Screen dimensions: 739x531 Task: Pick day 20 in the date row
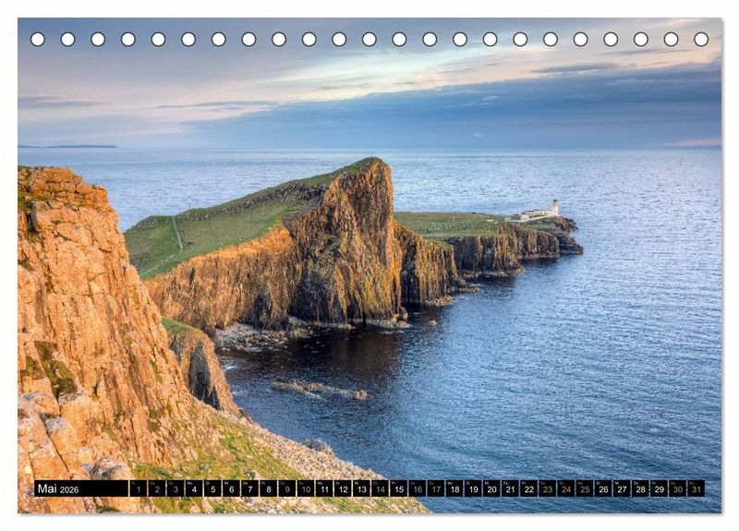(x=491, y=489)
